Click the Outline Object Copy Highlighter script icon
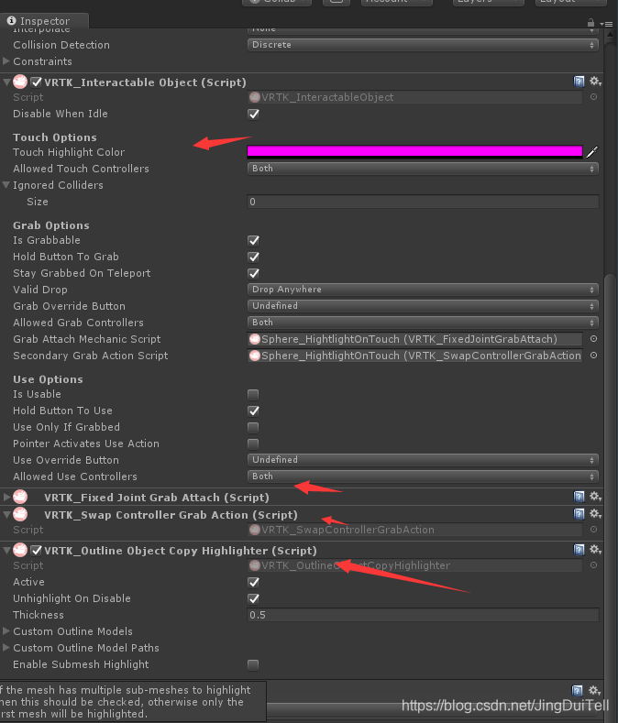This screenshot has width=618, height=723. click(x=20, y=550)
